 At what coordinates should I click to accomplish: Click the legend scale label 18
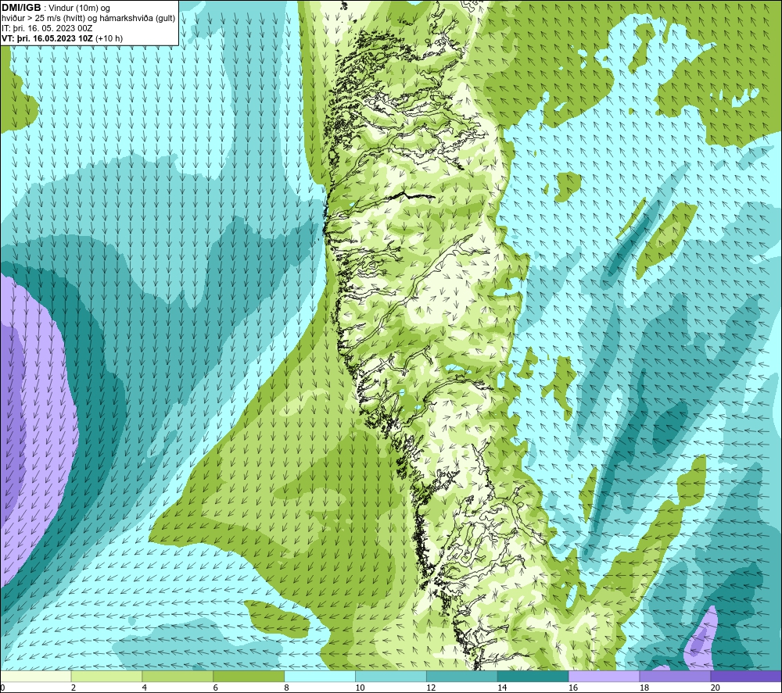[644, 688]
